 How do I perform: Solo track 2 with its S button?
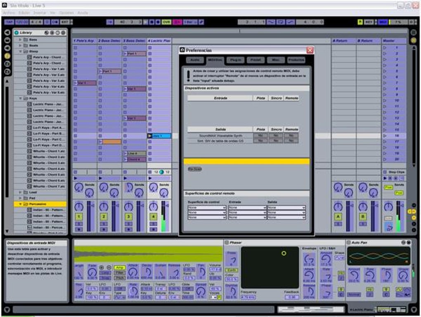tap(103, 224)
